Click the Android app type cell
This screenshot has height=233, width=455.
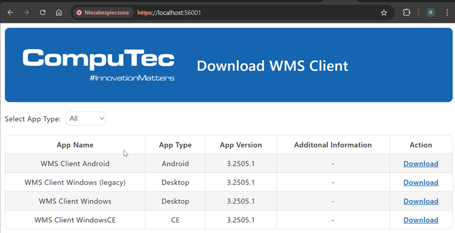[x=175, y=164]
